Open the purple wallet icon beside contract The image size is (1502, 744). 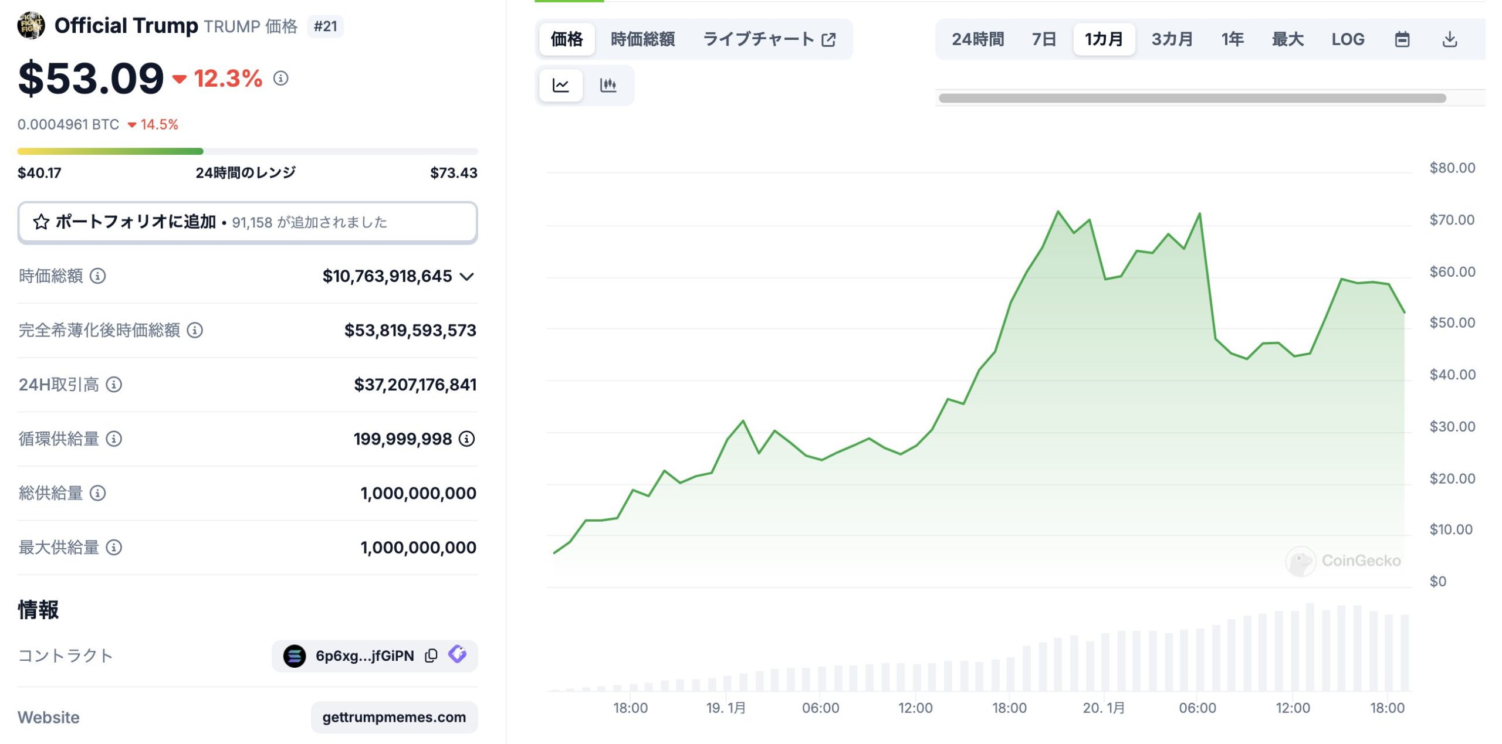pyautogui.click(x=458, y=654)
